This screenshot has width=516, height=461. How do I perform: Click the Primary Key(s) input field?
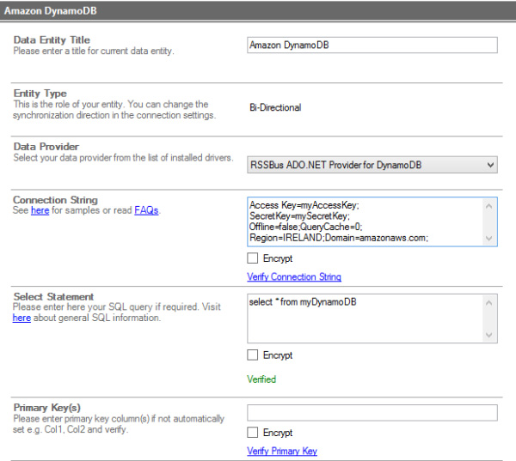tap(372, 413)
